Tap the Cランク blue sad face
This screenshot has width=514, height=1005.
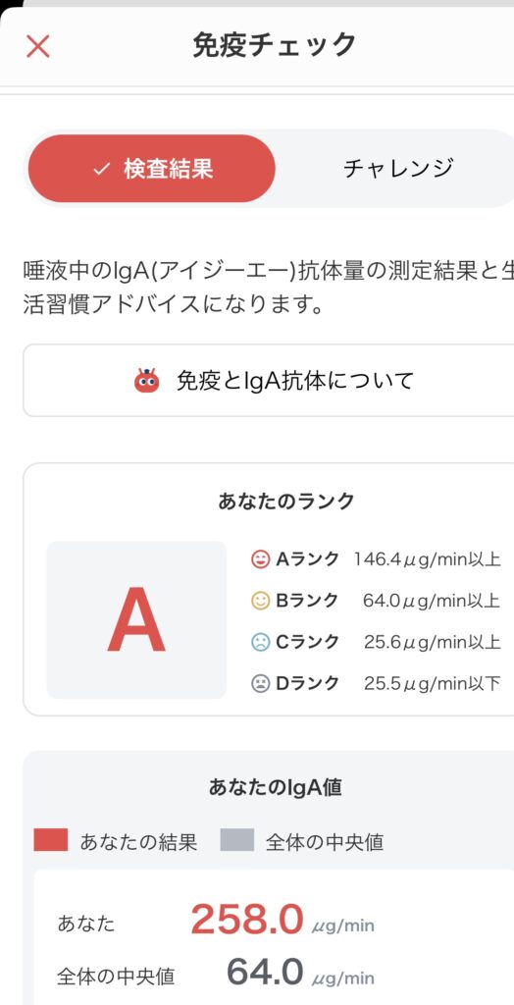260,642
